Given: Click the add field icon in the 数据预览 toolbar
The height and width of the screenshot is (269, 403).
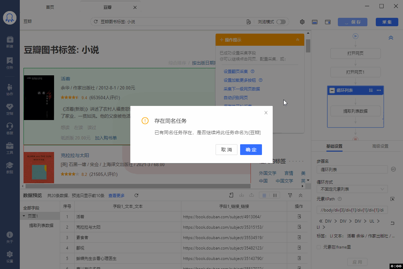Looking at the screenshot, I should (x=231, y=195).
